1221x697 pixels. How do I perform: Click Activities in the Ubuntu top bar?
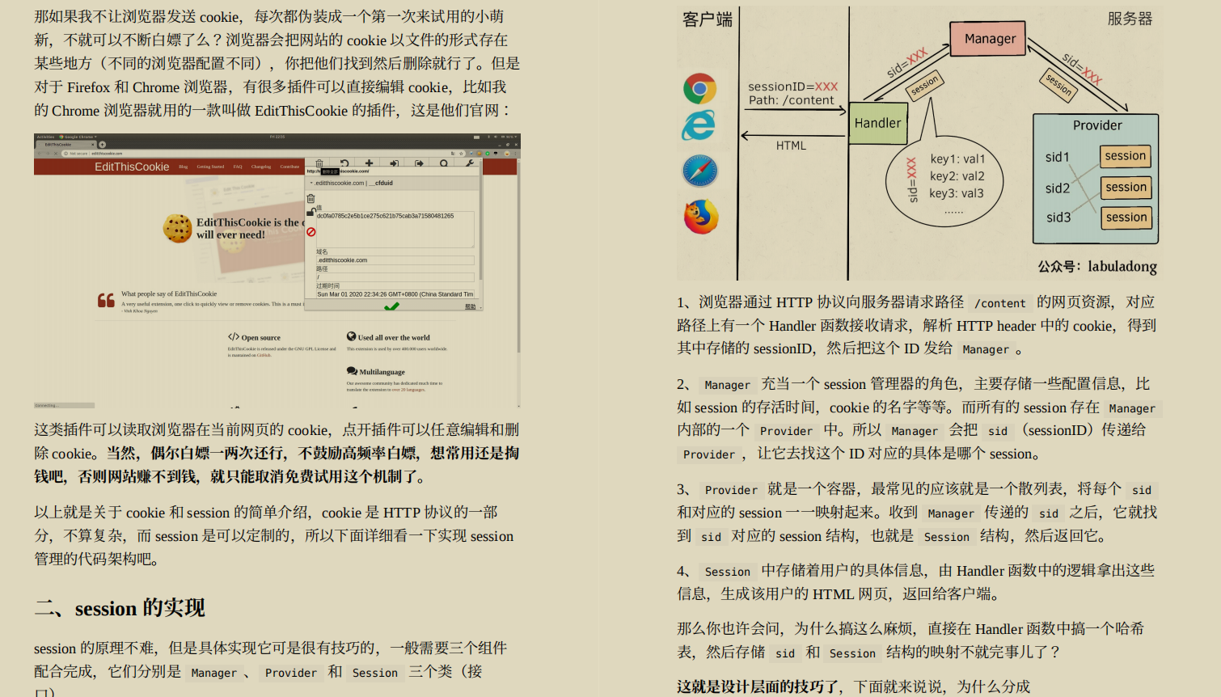click(45, 137)
